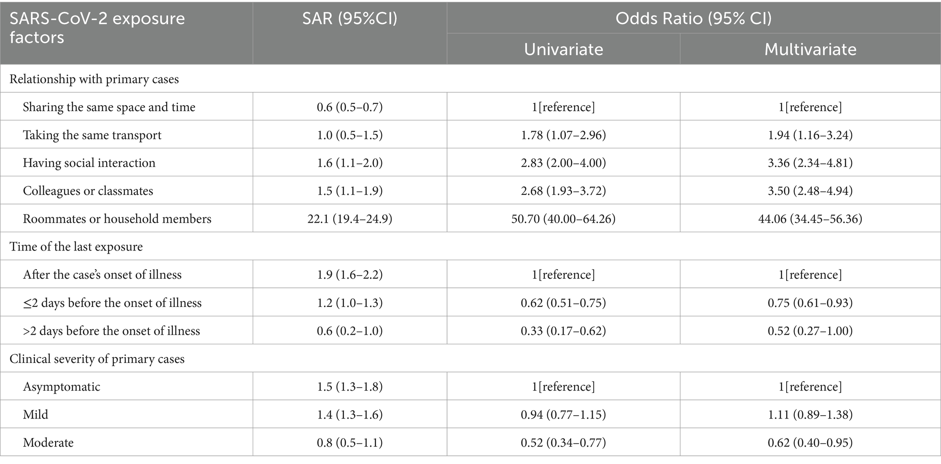Select 'Sharing the same space and time' row label

tap(109, 107)
